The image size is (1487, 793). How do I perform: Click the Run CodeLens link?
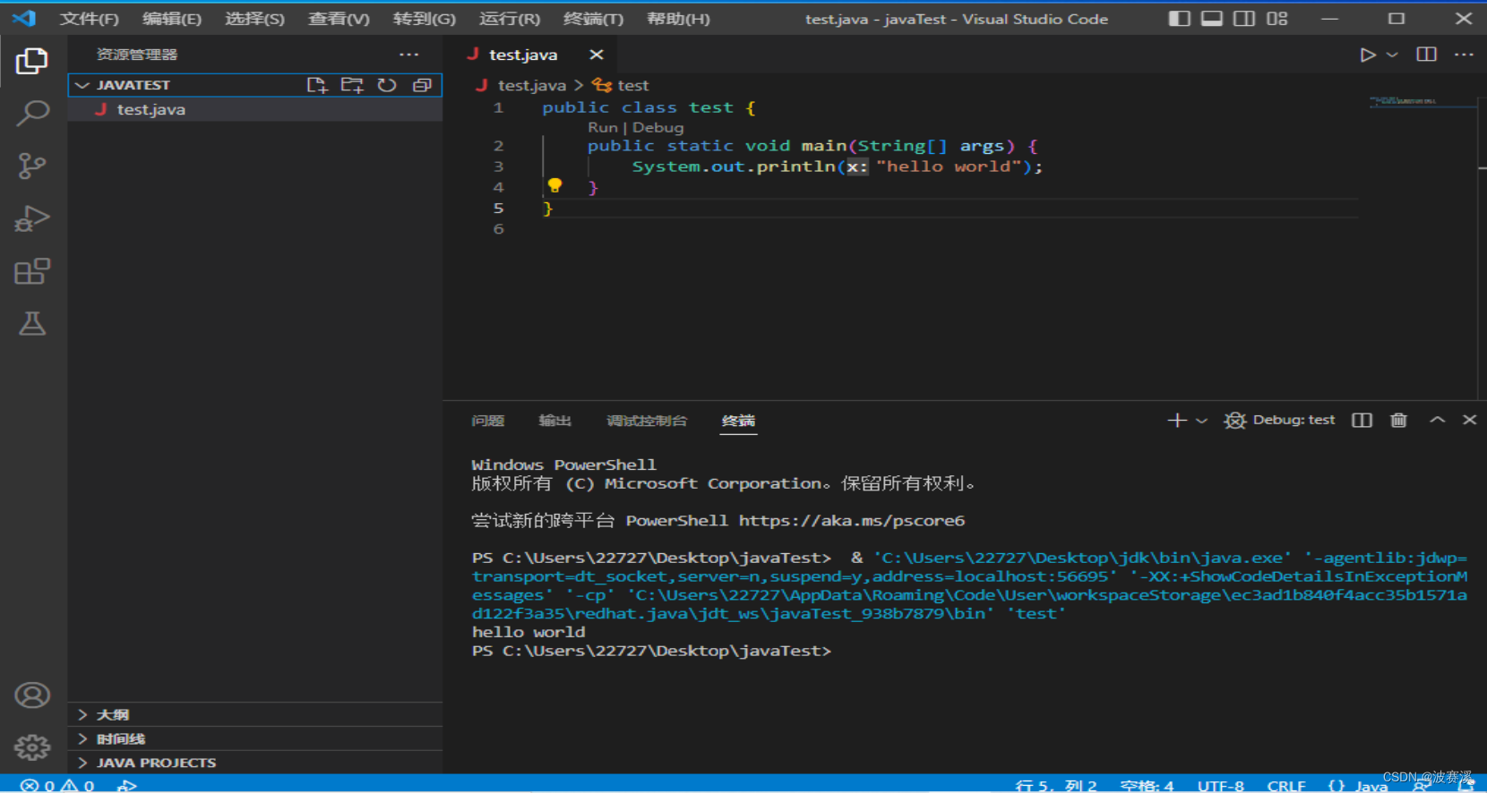tap(603, 127)
